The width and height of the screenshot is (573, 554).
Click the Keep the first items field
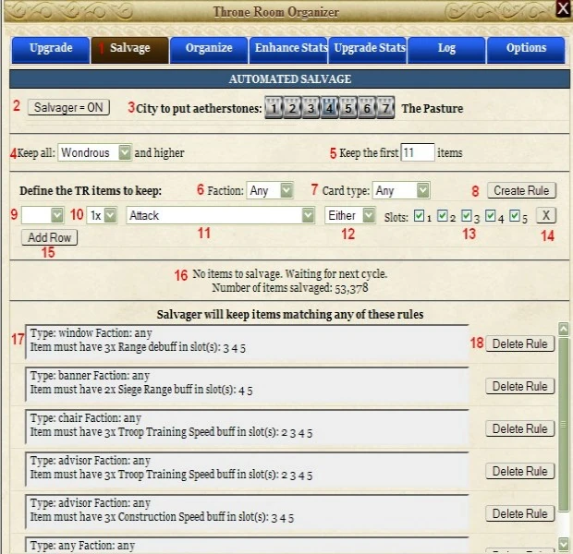(x=418, y=152)
